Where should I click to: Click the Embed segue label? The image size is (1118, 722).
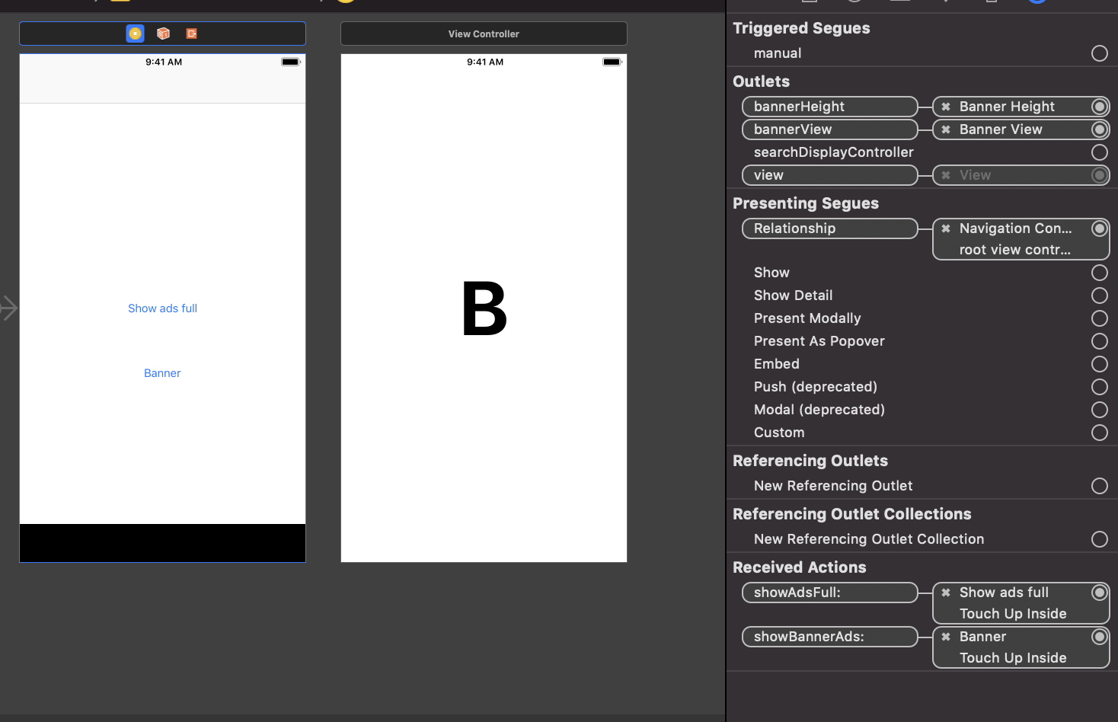[777, 364]
